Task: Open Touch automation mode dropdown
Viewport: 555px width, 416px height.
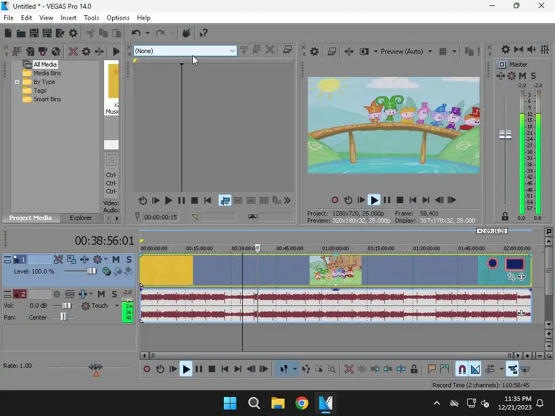Action: click(117, 305)
